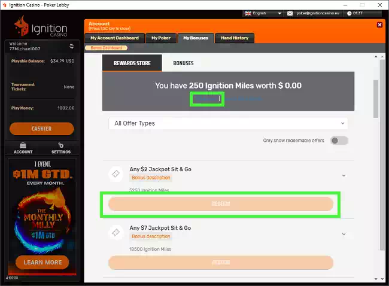Click the clock icon showing 01:37
The image size is (389, 286).
(x=349, y=13)
